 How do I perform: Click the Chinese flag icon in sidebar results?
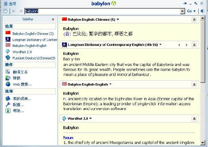tap(8, 33)
